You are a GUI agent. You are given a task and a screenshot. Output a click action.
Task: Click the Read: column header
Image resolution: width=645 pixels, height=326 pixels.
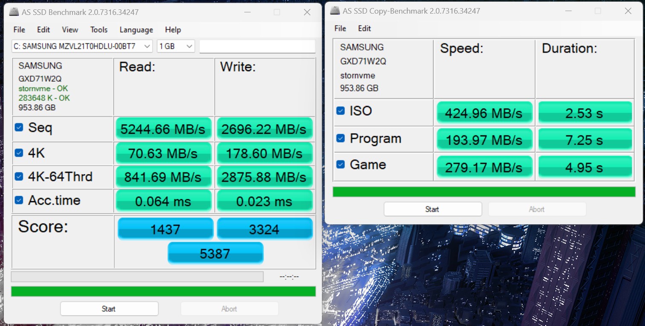137,67
